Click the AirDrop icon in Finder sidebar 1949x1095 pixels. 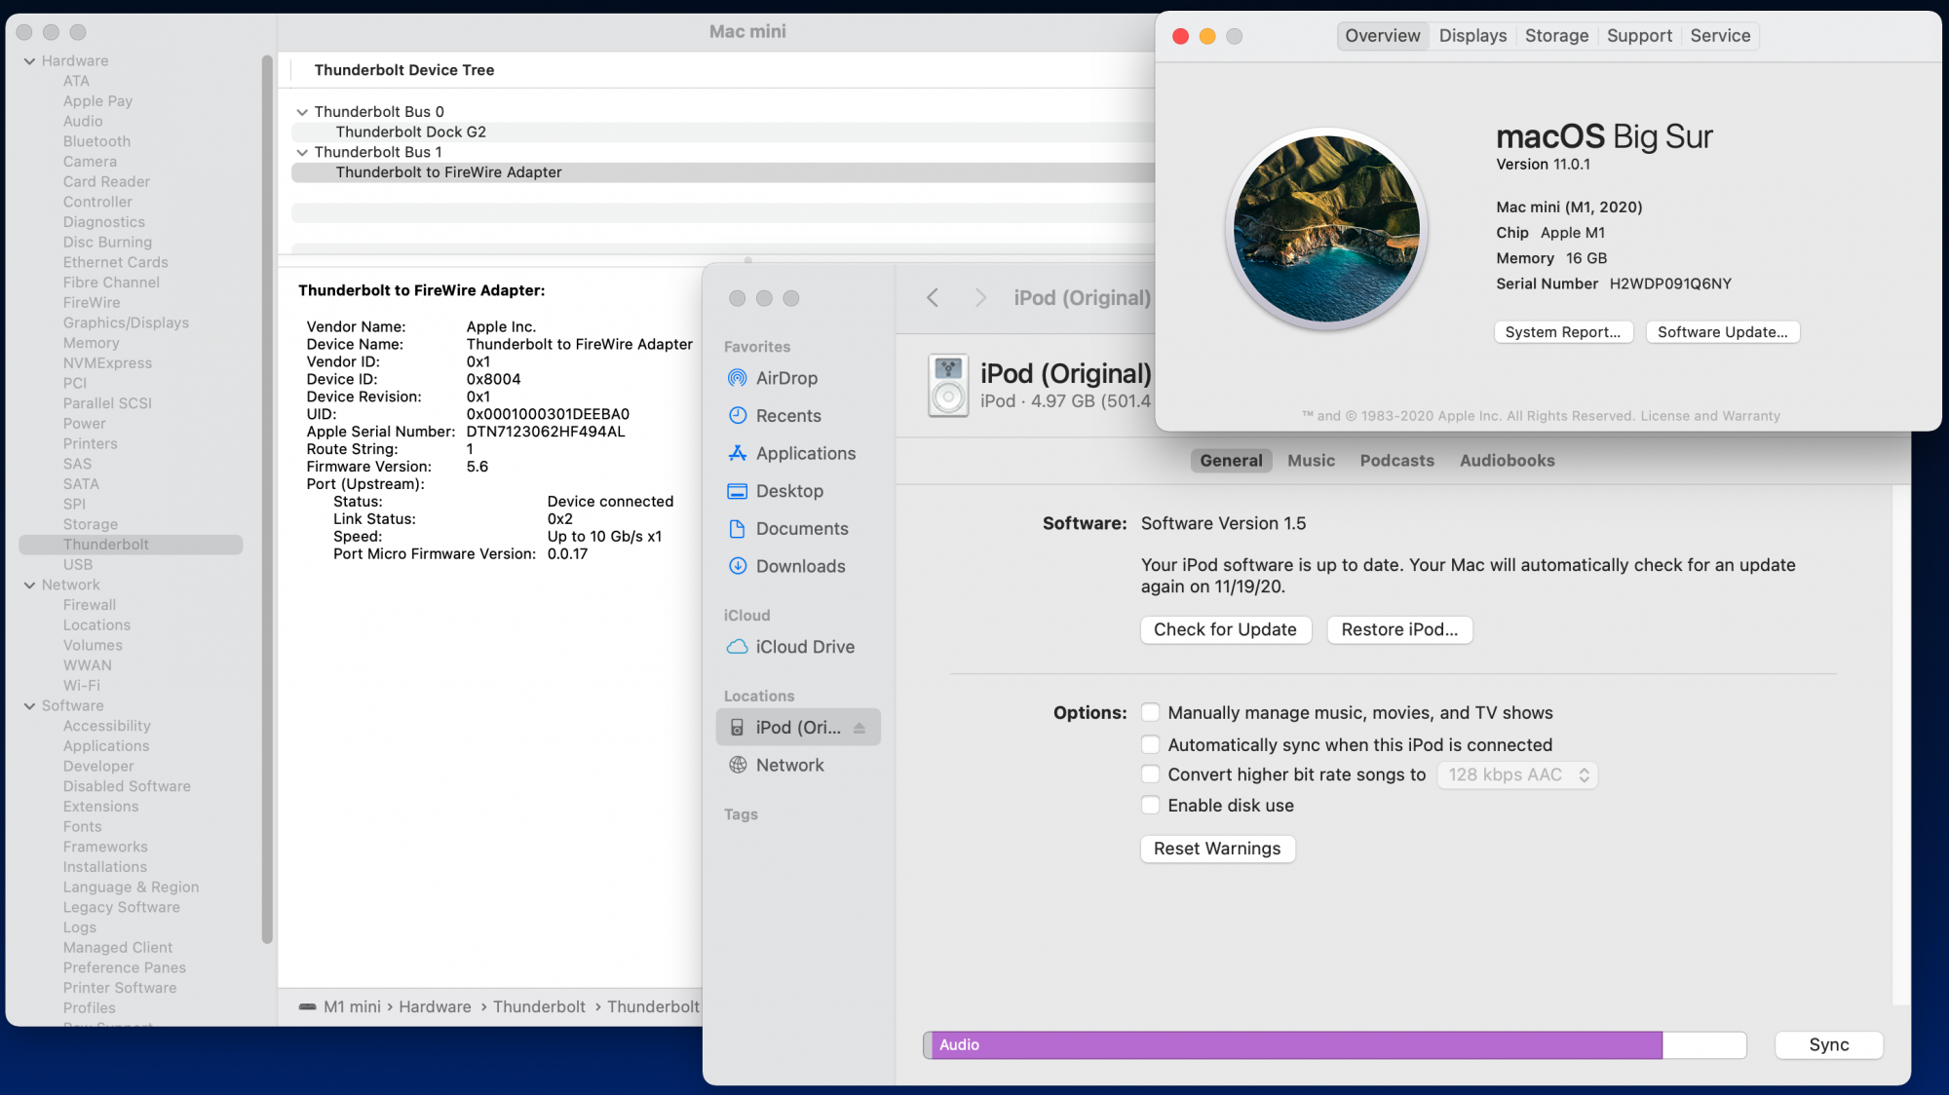[x=738, y=378]
